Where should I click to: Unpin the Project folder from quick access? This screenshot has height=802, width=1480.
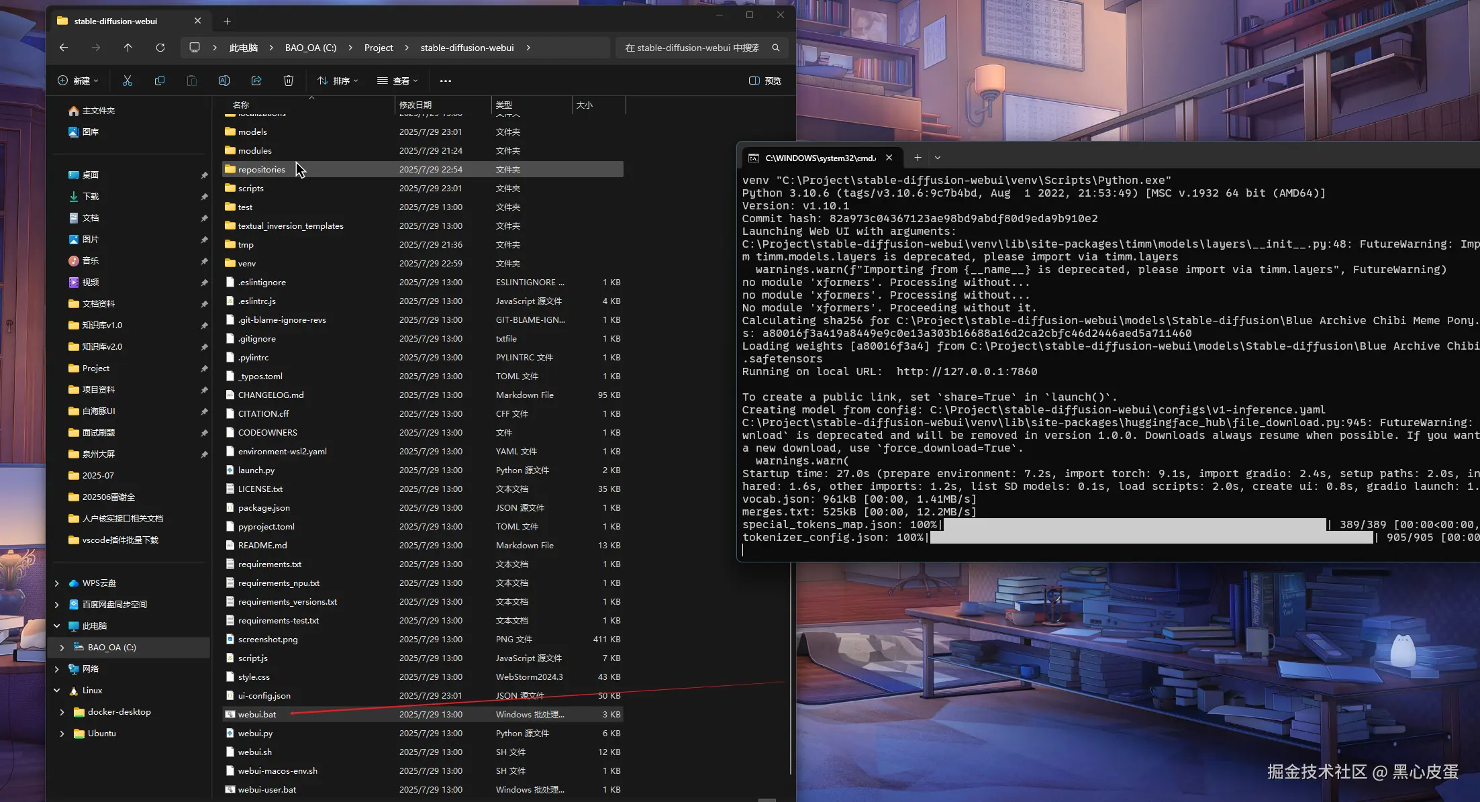coord(204,368)
